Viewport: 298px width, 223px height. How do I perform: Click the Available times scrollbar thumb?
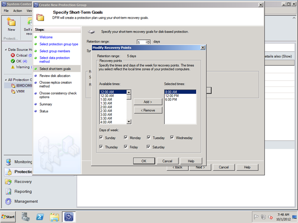coord(129,97)
